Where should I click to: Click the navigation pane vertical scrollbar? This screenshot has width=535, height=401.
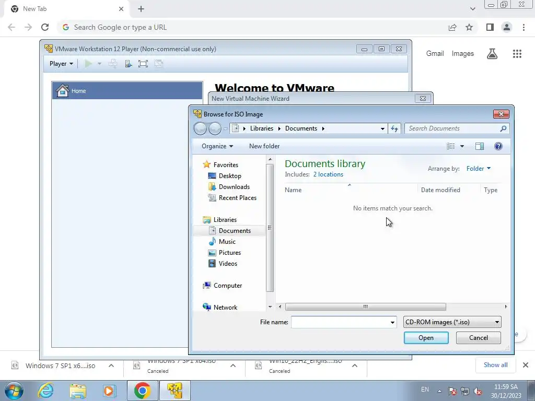pos(270,228)
